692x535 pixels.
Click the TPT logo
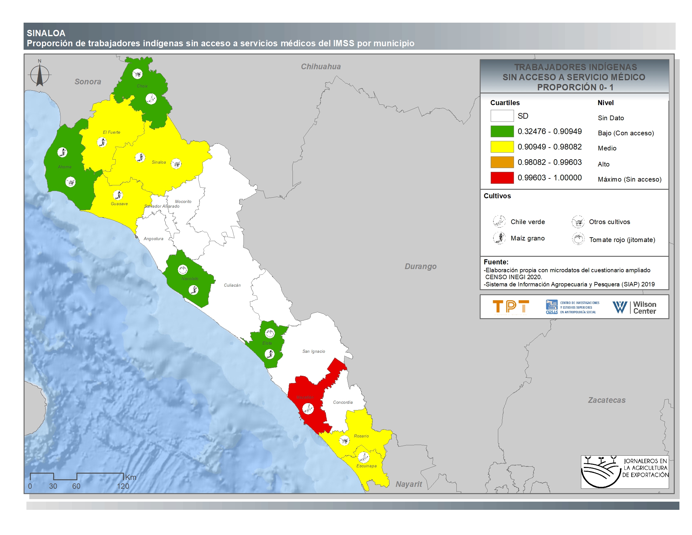point(511,307)
